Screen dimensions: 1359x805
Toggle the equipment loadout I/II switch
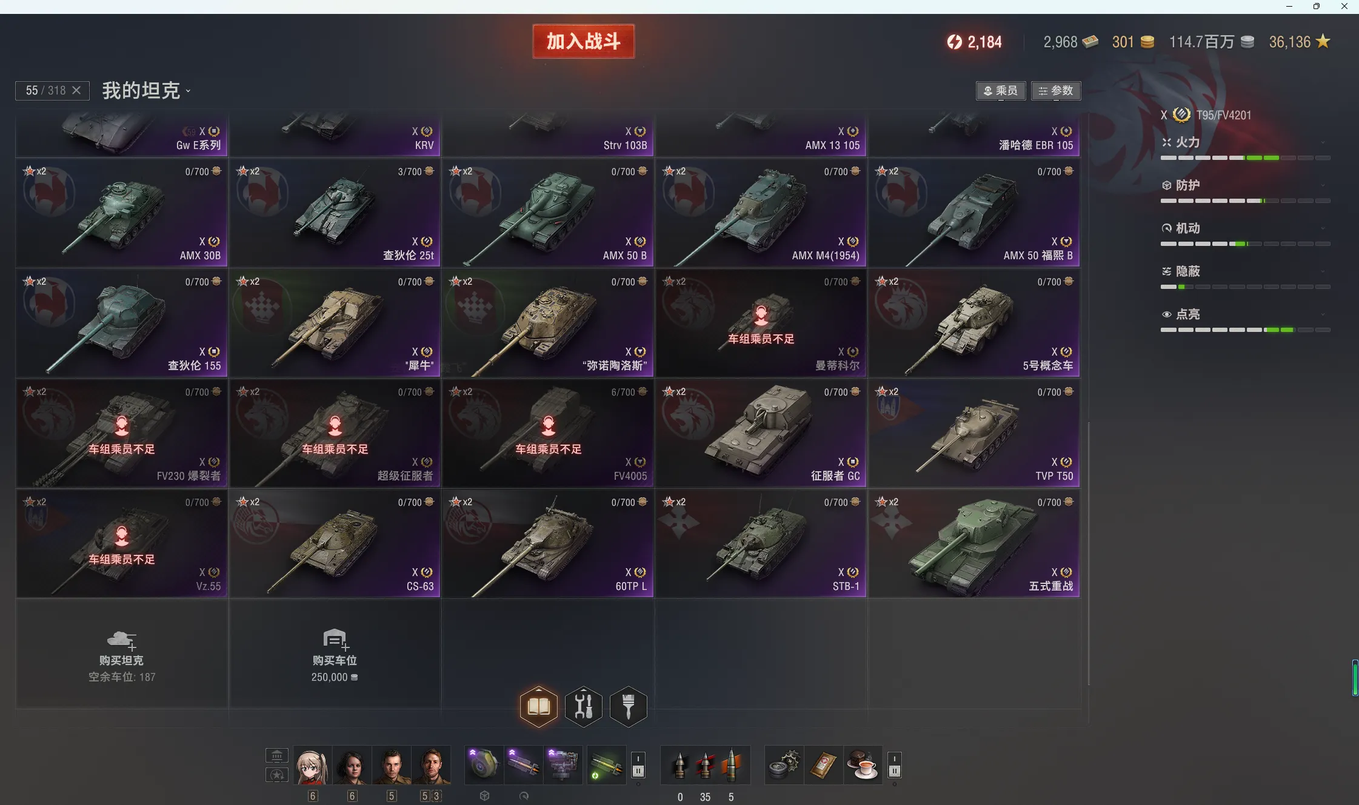coord(638,765)
